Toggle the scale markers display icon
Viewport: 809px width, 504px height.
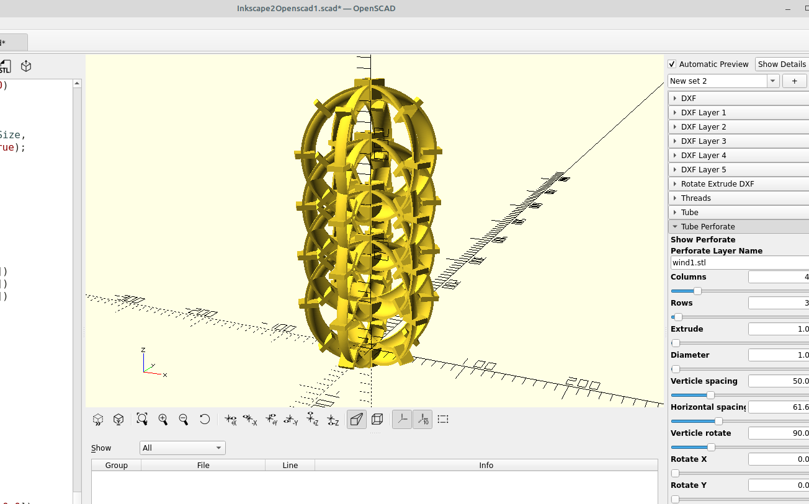tap(422, 419)
